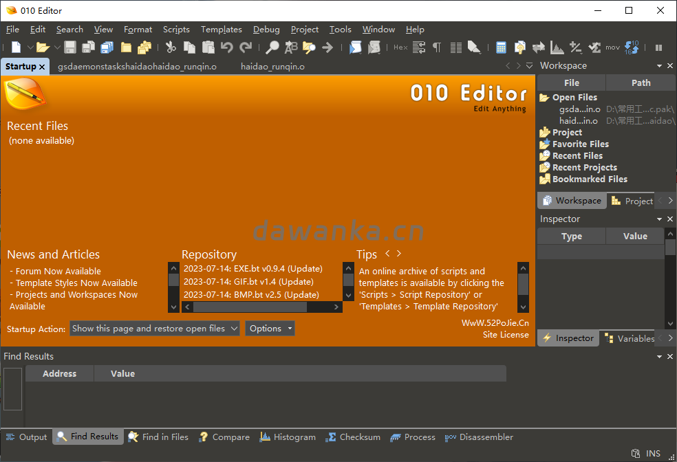Click the Run Script scroll icon
Viewport: 677px width, 462px height.
coord(355,47)
